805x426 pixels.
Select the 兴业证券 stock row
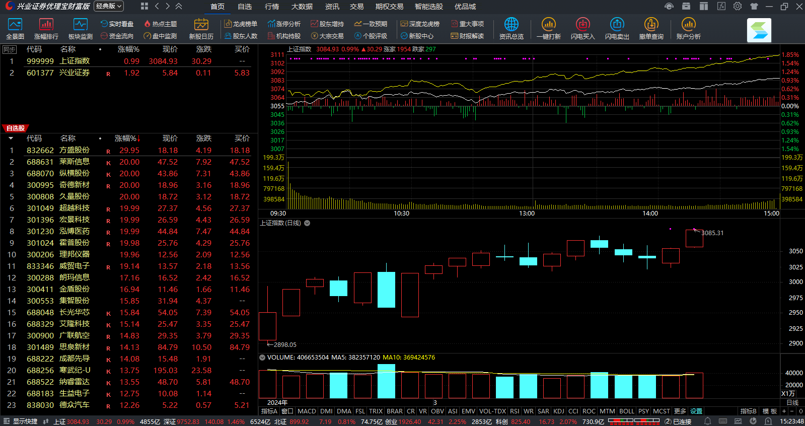coord(75,73)
